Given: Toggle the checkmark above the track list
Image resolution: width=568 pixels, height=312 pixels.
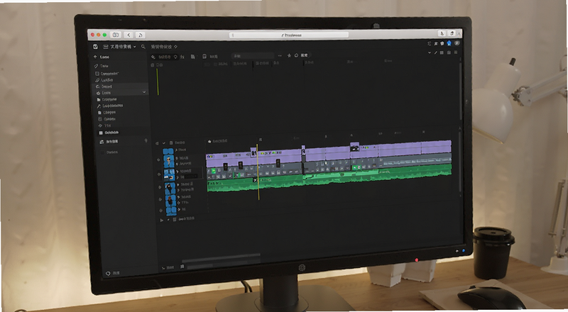Looking at the screenshot, I should pos(164,143).
